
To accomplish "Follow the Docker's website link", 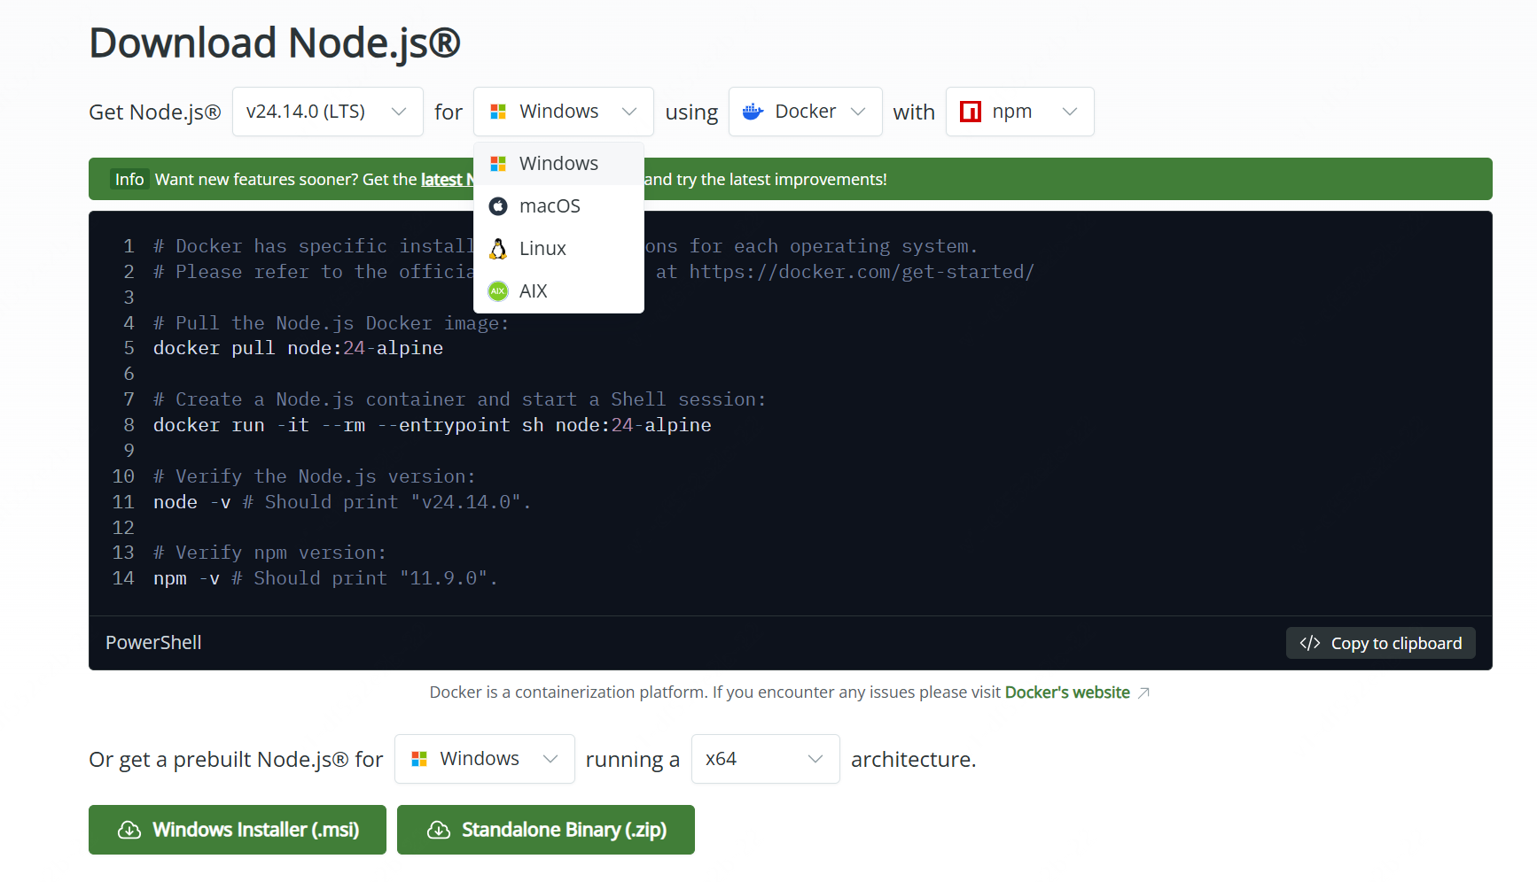I will [x=1066, y=692].
